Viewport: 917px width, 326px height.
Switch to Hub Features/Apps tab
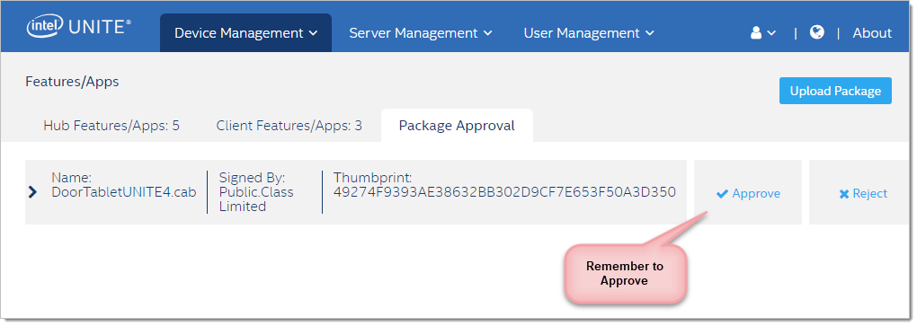pos(111,126)
